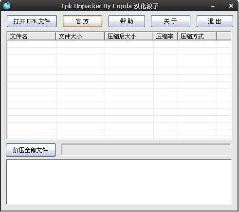Minimize the Epk Unpacker window
This screenshot has width=239, height=212.
click(x=213, y=6)
